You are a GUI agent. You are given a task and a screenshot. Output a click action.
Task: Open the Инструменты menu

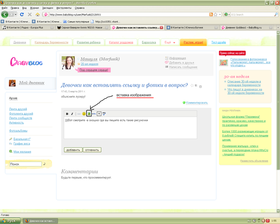click(x=64, y=8)
